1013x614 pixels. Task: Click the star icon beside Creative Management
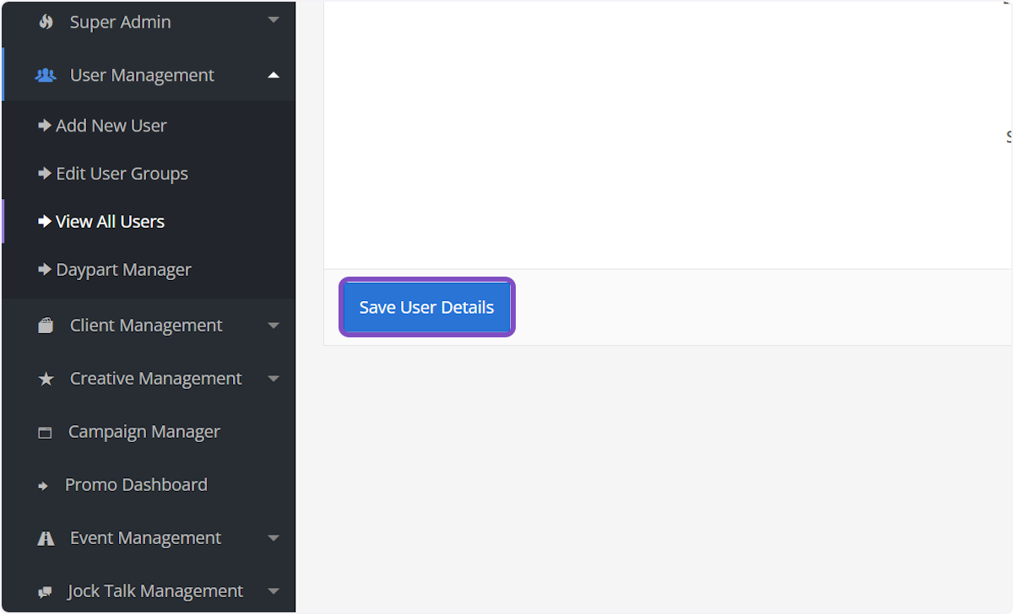45,378
